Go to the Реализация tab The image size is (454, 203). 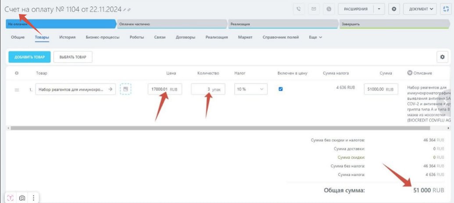tap(217, 37)
